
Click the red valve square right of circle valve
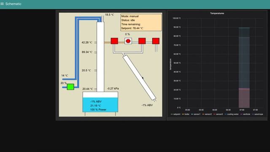click(x=142, y=41)
